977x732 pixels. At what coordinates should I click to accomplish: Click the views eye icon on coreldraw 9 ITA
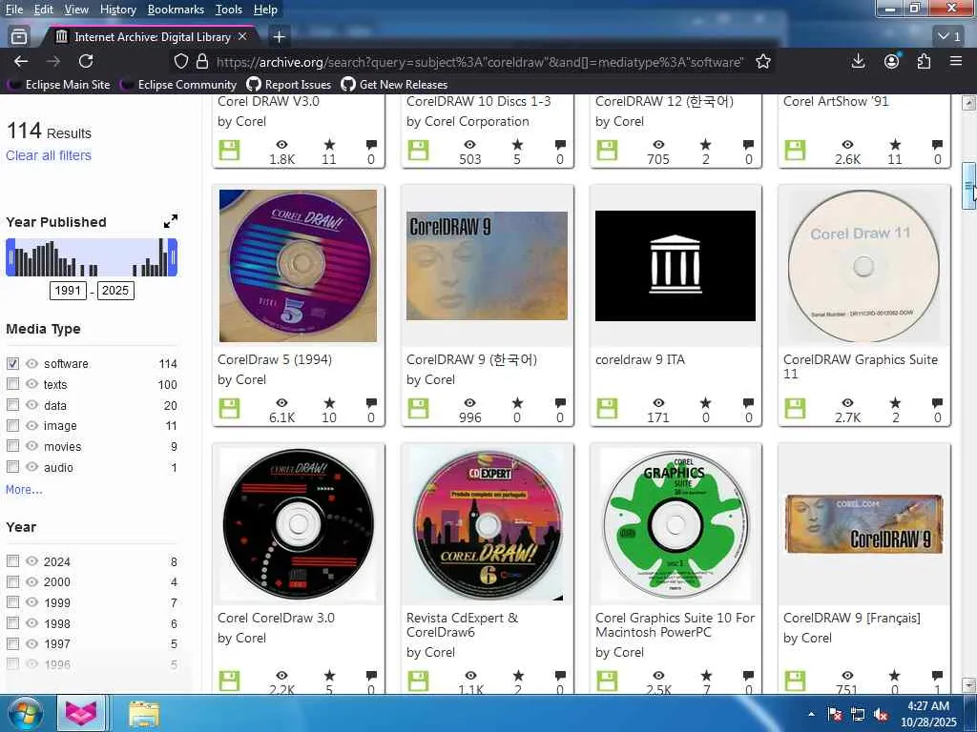(658, 403)
